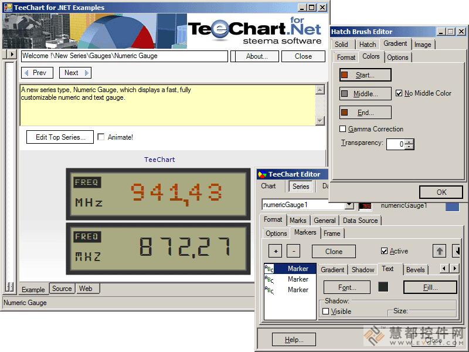
Task: Enable the Animate! checkbox
Action: (101, 137)
